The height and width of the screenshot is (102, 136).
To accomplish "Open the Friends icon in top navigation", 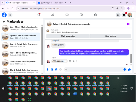I will [53, 15].
